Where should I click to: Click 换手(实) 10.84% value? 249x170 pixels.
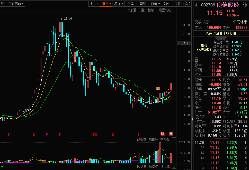coord(215,94)
